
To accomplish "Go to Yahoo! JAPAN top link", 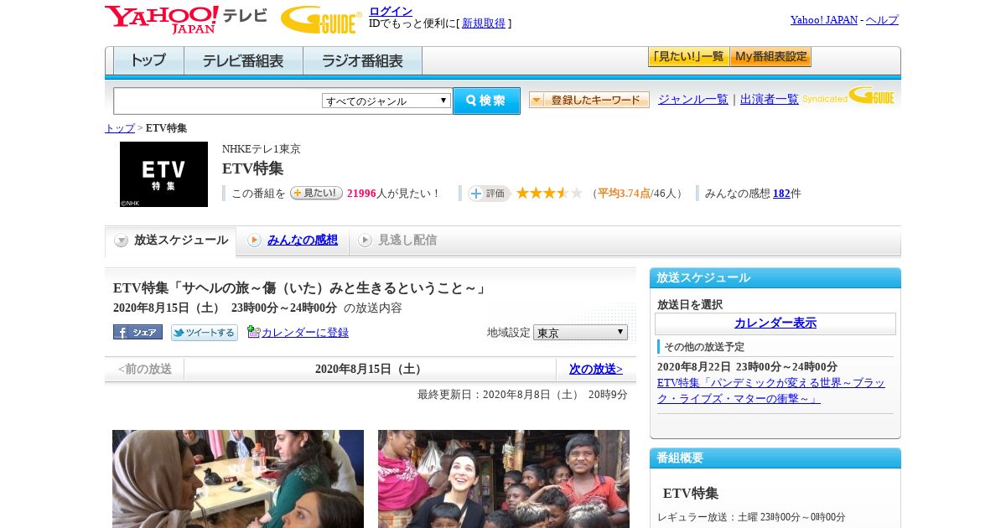I will 824,20.
